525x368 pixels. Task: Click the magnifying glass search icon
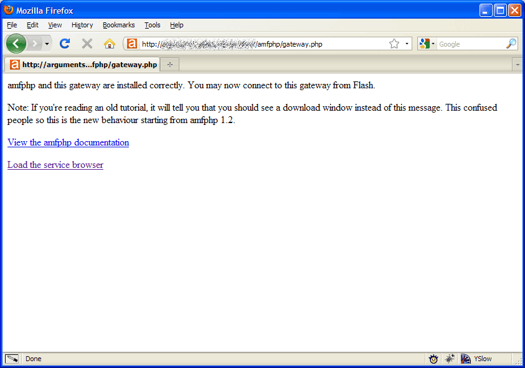pyautogui.click(x=511, y=44)
